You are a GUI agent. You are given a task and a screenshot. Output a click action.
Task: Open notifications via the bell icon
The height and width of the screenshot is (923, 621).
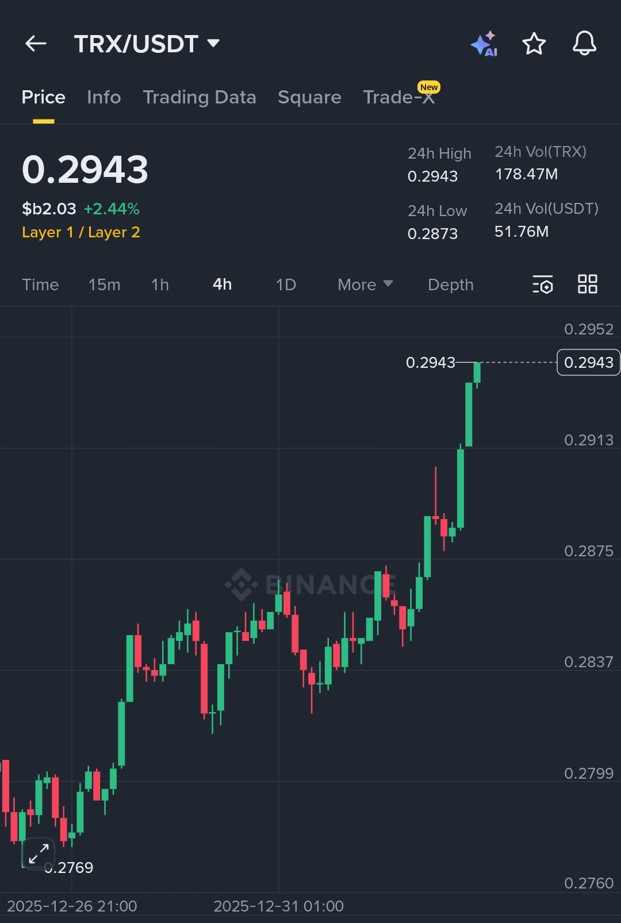(x=585, y=43)
